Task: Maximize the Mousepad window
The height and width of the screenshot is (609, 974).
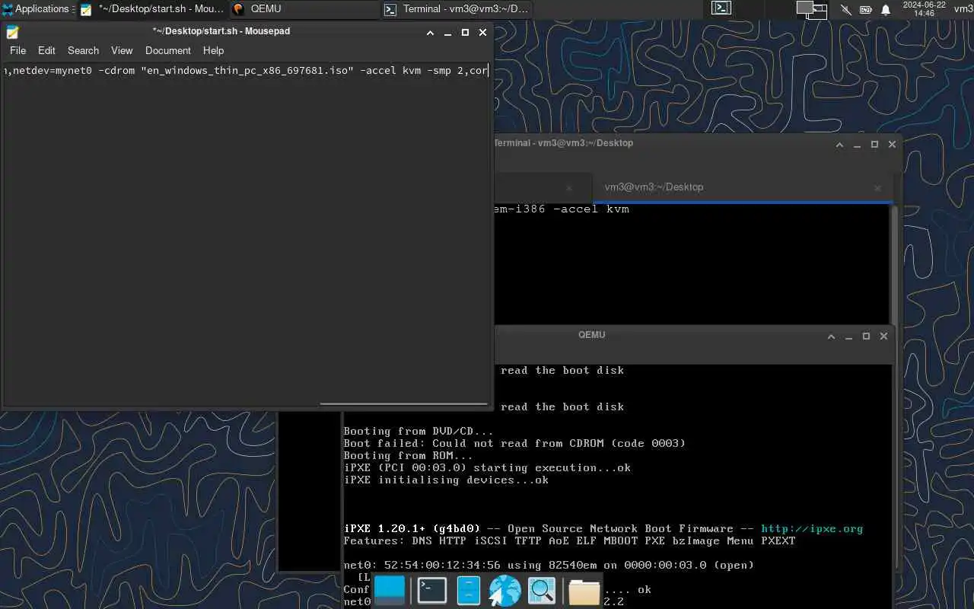Action: point(465,32)
